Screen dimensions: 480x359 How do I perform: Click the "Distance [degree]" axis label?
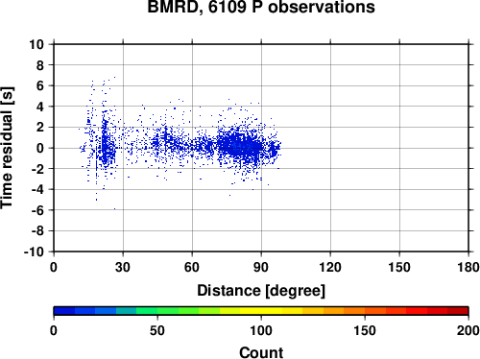click(261, 291)
